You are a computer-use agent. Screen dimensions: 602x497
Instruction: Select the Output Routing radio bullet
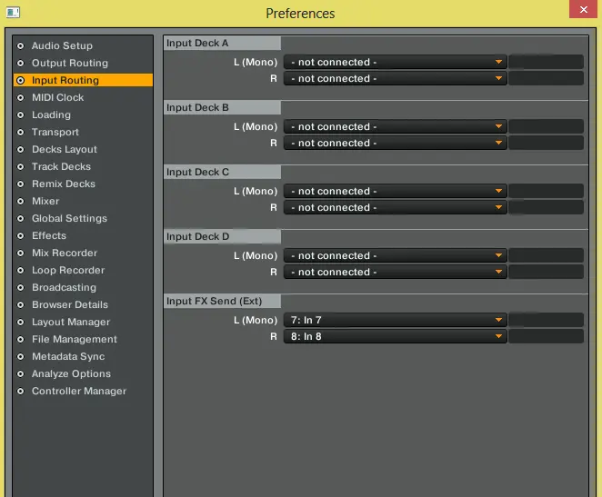[20, 63]
